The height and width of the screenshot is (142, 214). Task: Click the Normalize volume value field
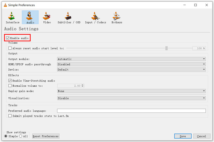69,86
